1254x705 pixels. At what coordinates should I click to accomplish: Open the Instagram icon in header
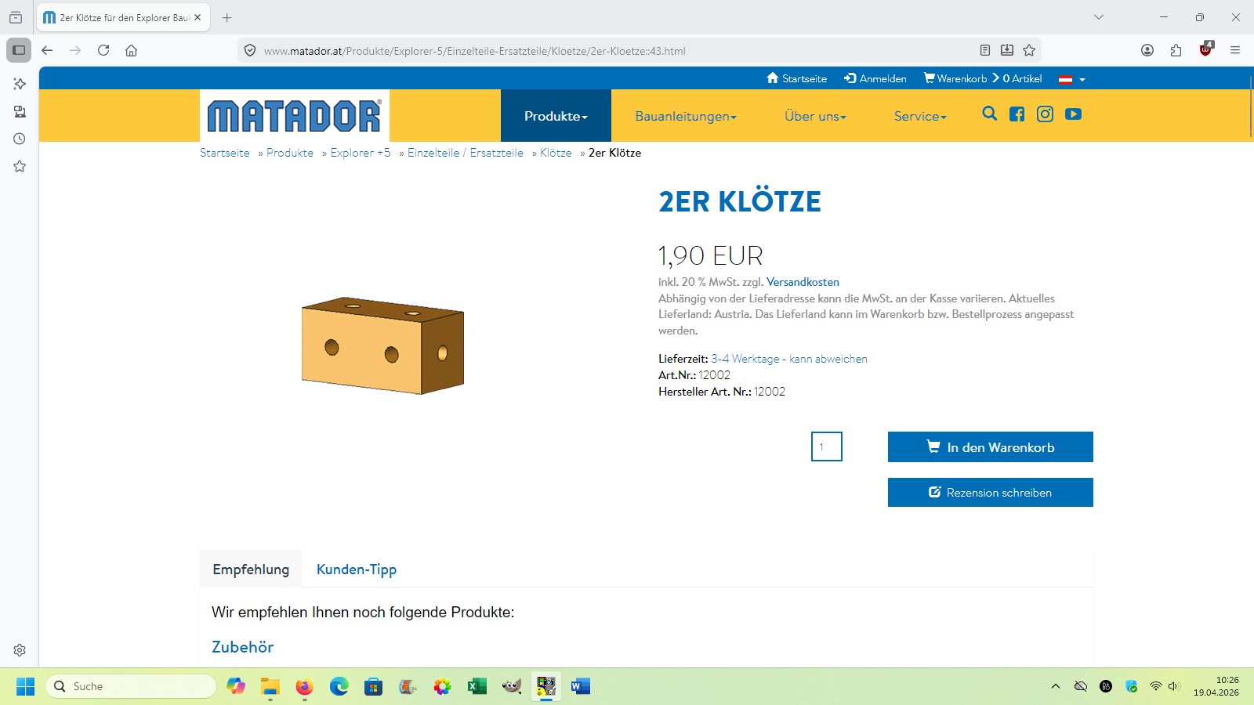pos(1045,114)
